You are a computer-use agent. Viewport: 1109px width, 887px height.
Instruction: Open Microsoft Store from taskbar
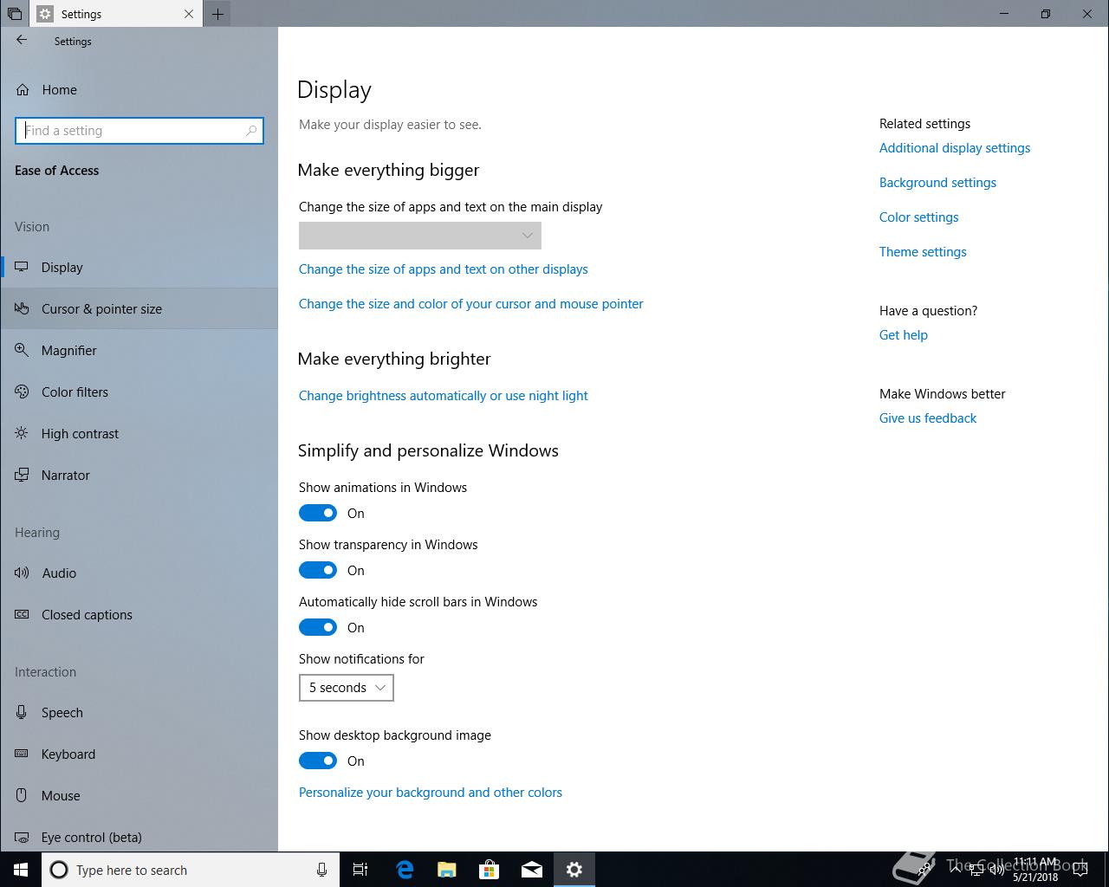click(490, 870)
